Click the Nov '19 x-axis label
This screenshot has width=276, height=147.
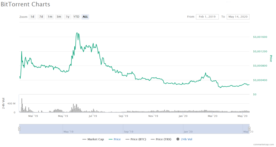[153, 116]
